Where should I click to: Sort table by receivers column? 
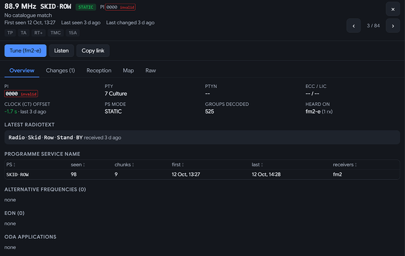coord(345,164)
